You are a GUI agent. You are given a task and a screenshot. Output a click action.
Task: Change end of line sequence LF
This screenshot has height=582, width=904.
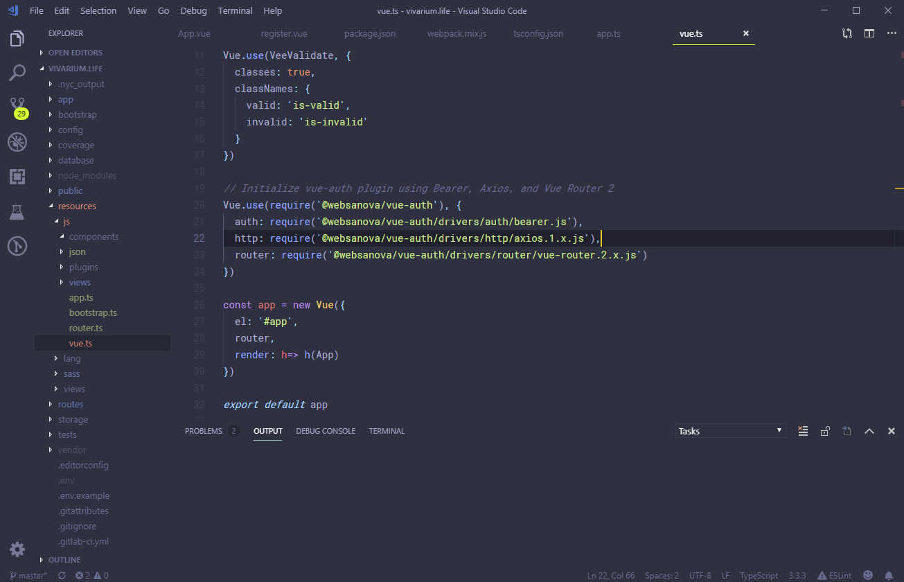(725, 575)
